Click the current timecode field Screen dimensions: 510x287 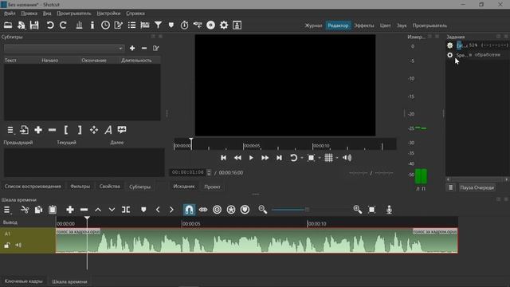tap(188, 172)
